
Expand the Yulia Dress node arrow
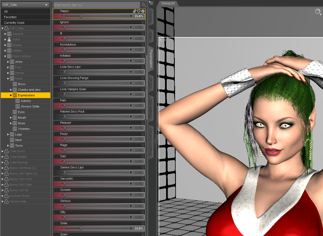pyautogui.click(x=3, y=151)
